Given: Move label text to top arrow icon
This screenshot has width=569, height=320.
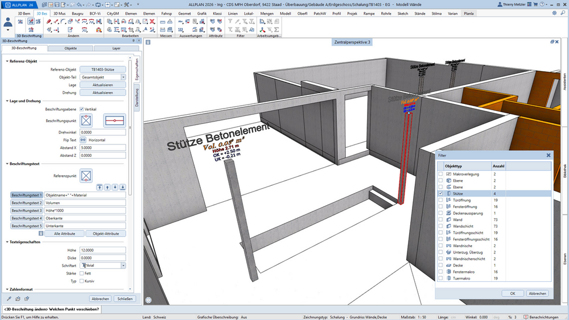Looking at the screenshot, I should (100, 188).
